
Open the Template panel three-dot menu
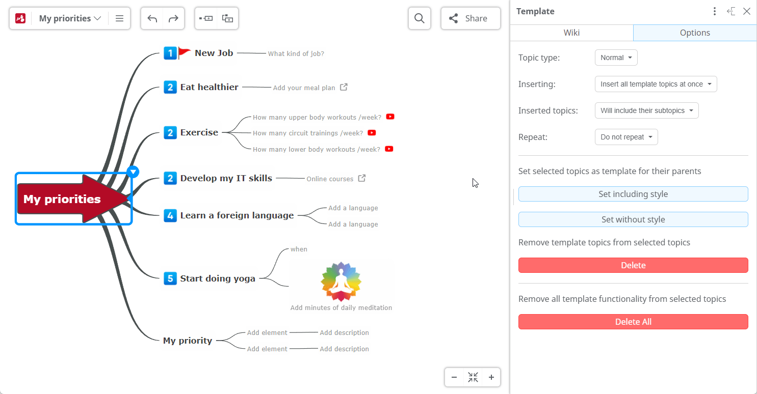(x=715, y=11)
